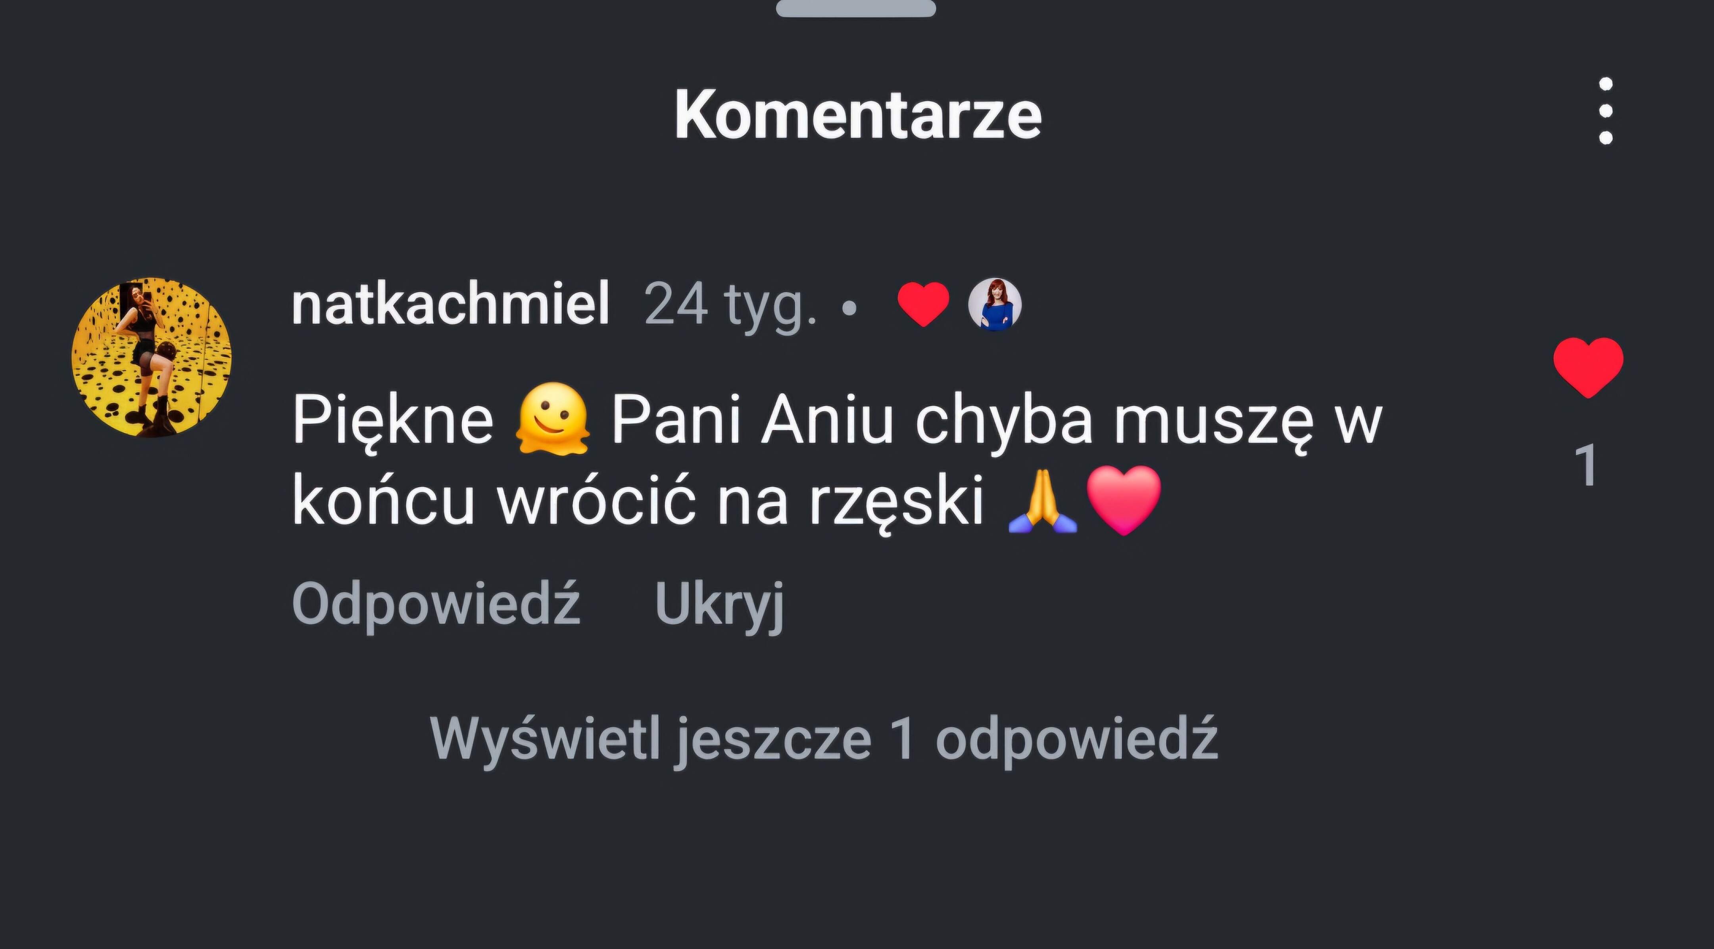Unlike the comment with red heart
1714x949 pixels.
click(1588, 367)
